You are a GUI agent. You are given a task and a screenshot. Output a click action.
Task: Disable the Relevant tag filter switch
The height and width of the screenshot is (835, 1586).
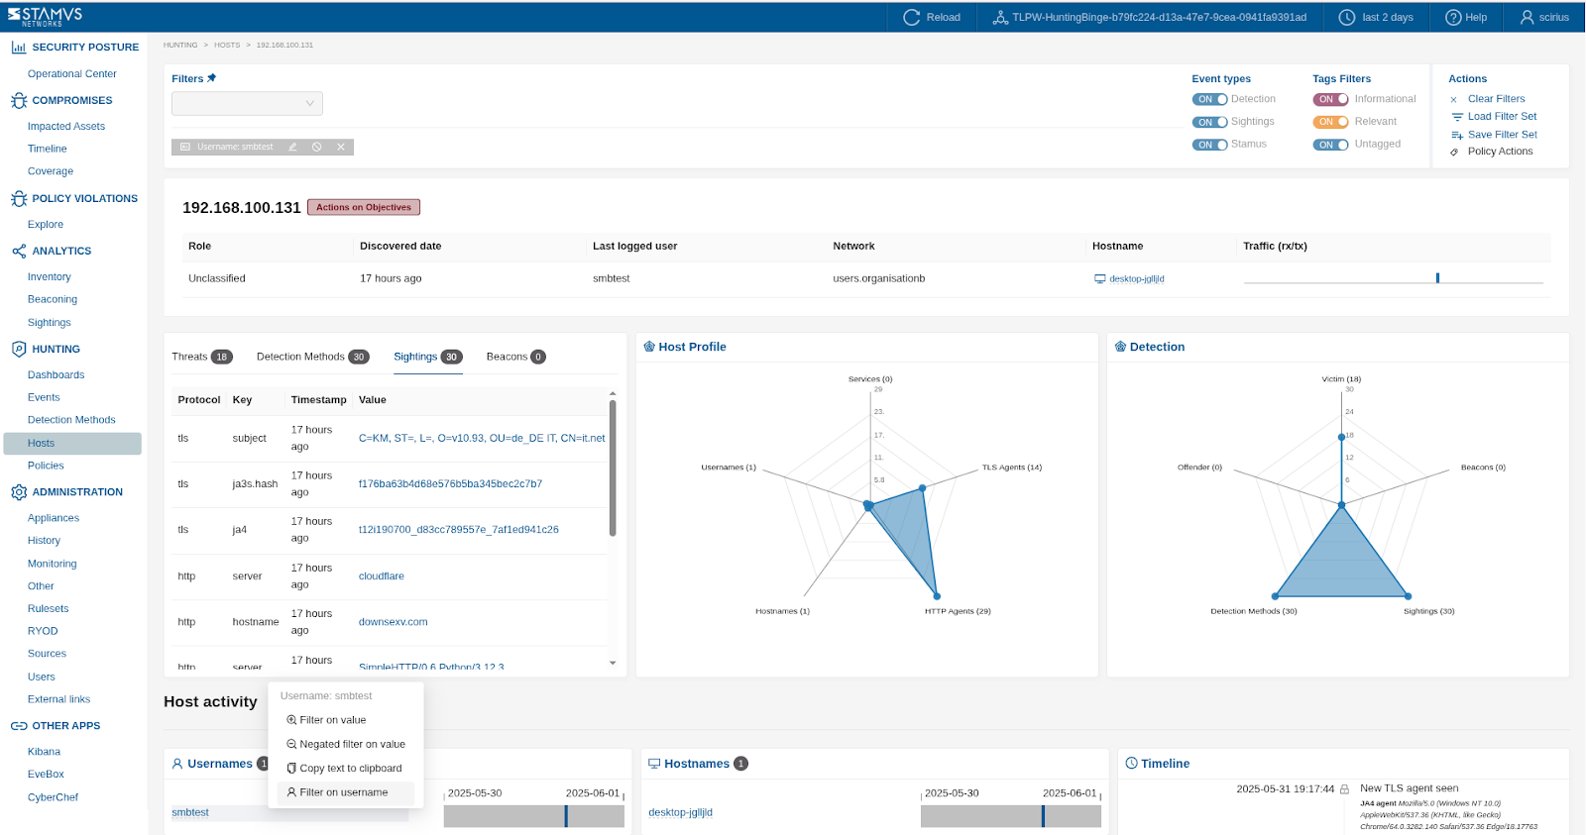1330,122
